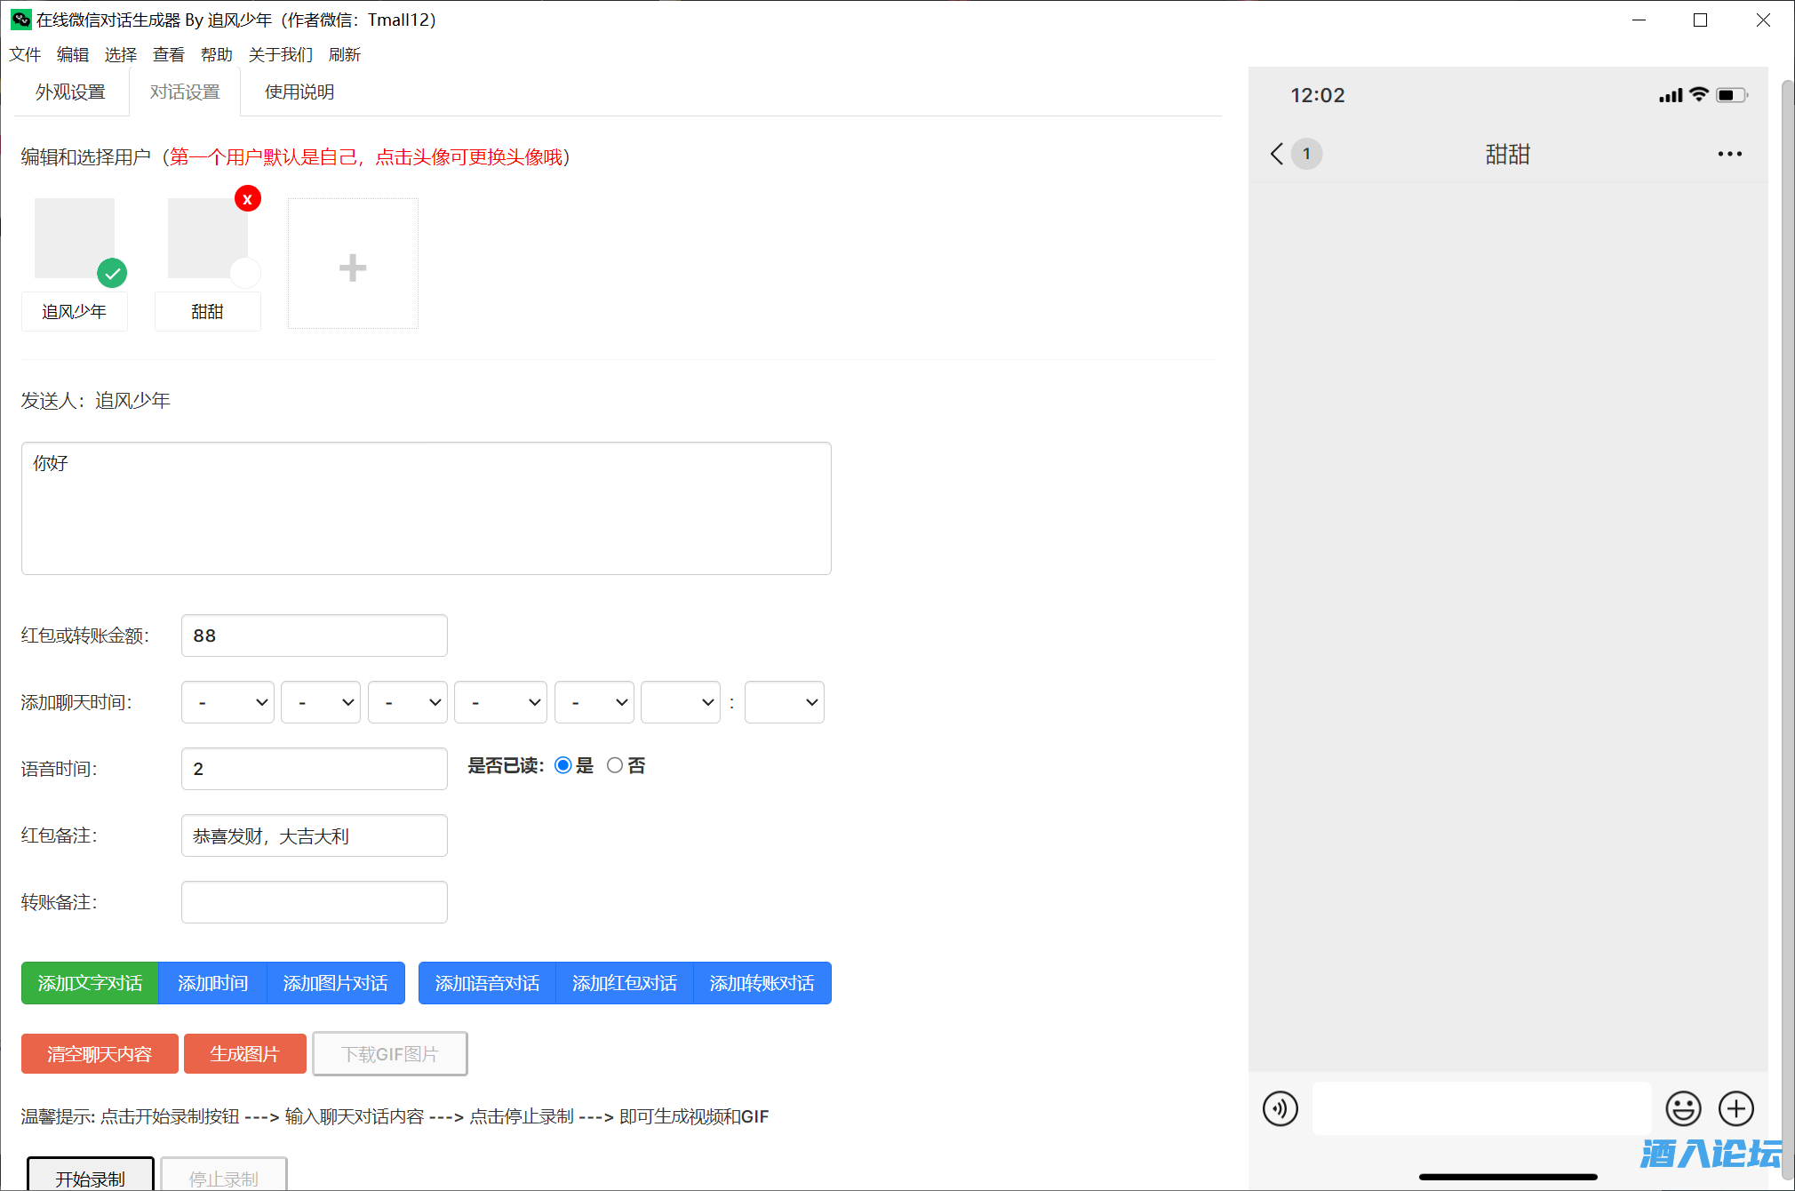The image size is (1795, 1191).
Task: Tap the emoji smiley icon in phone preview
Action: click(1683, 1108)
